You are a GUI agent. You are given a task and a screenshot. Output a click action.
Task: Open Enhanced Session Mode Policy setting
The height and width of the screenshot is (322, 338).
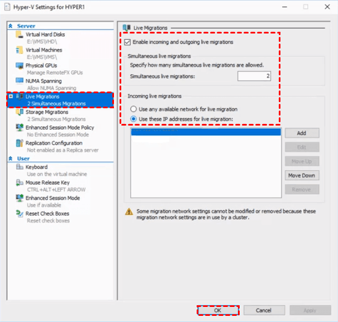point(60,127)
